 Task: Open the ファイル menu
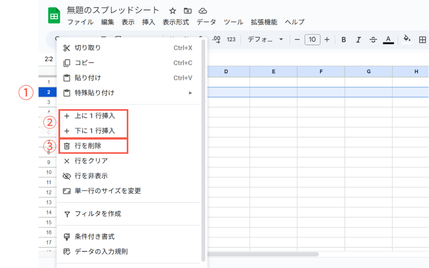click(81, 22)
